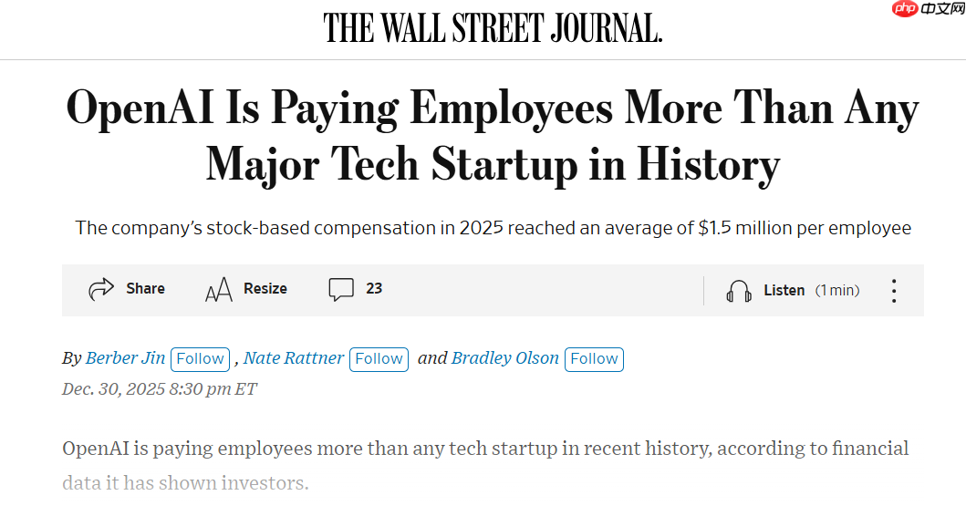The width and height of the screenshot is (966, 506).
Task: Click the Listen (1 min) label
Action: [x=811, y=290]
